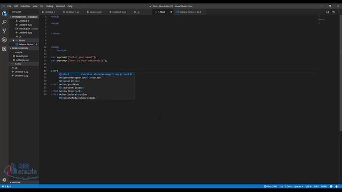Choose the AbortController suggestion
Viewport: 342px width, 192px height.
[96, 91]
